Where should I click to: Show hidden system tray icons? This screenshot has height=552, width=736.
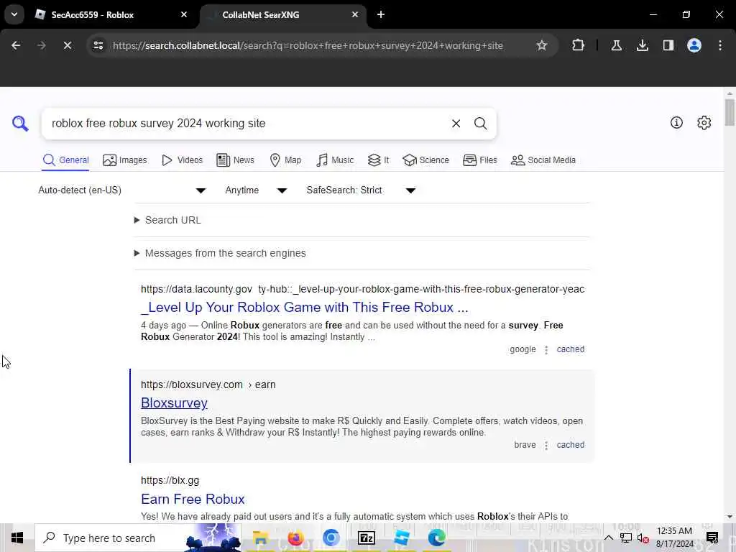[608, 538]
